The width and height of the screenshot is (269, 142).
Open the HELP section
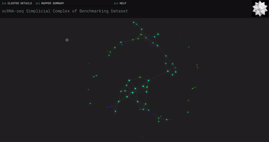[x=120, y=3]
